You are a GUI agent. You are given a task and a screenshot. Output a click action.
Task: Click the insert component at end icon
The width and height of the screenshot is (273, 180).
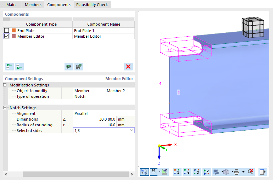tap(19, 67)
